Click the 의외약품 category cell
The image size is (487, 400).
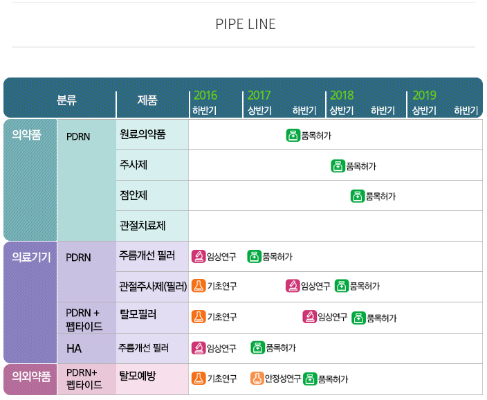(x=30, y=376)
